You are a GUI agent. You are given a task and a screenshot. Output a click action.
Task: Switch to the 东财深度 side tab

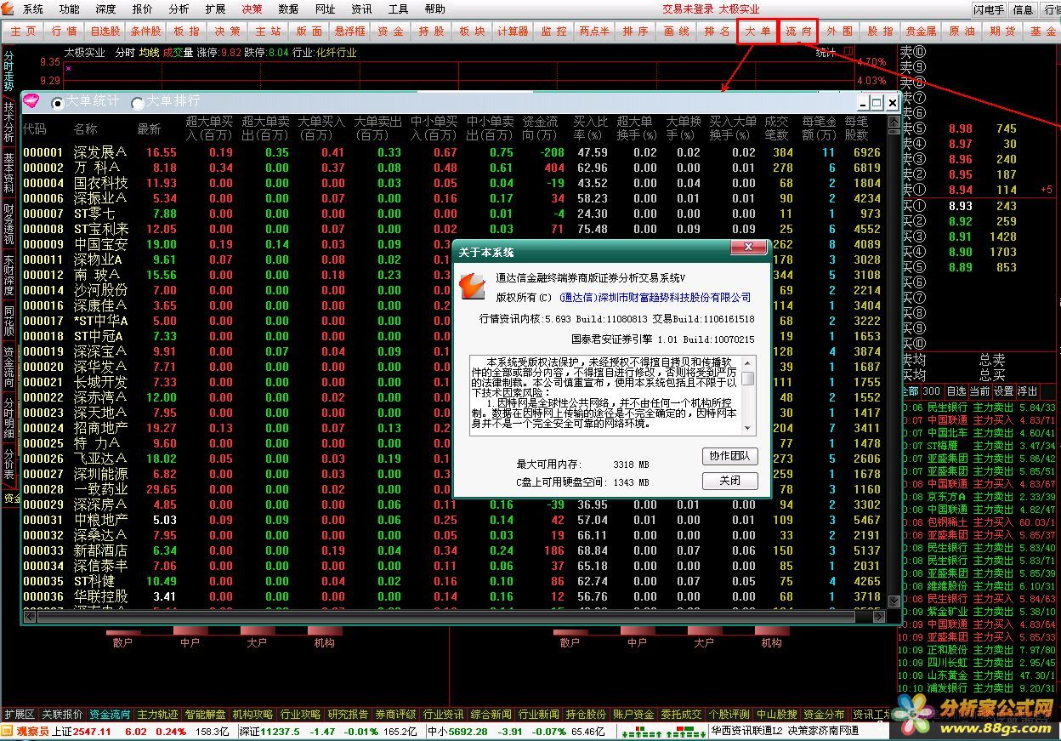9,274
